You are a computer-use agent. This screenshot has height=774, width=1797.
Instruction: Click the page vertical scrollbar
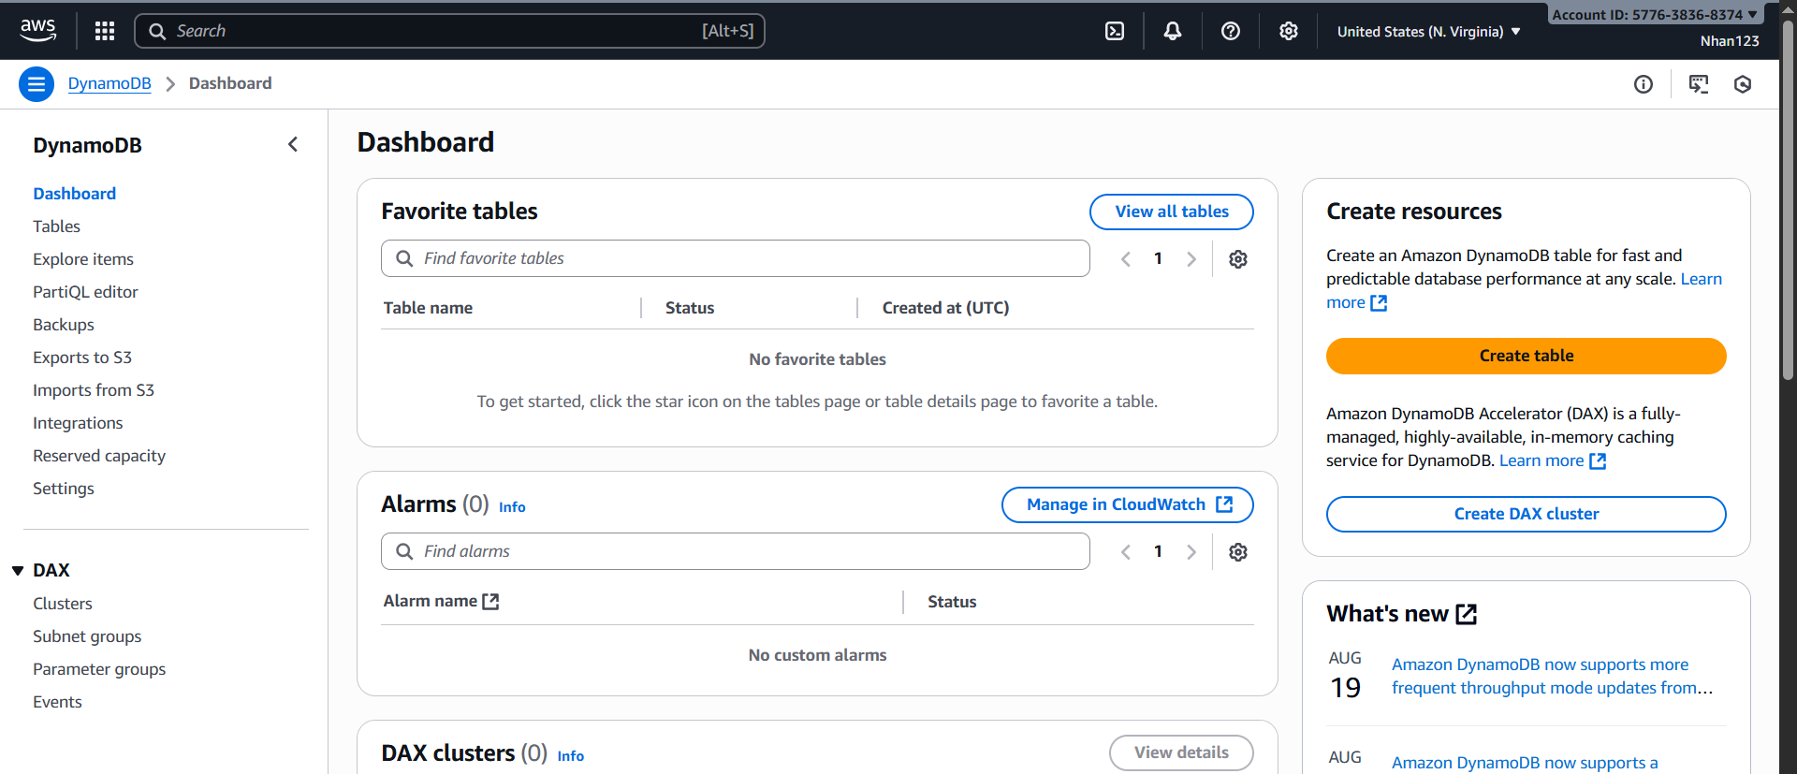(x=1788, y=234)
